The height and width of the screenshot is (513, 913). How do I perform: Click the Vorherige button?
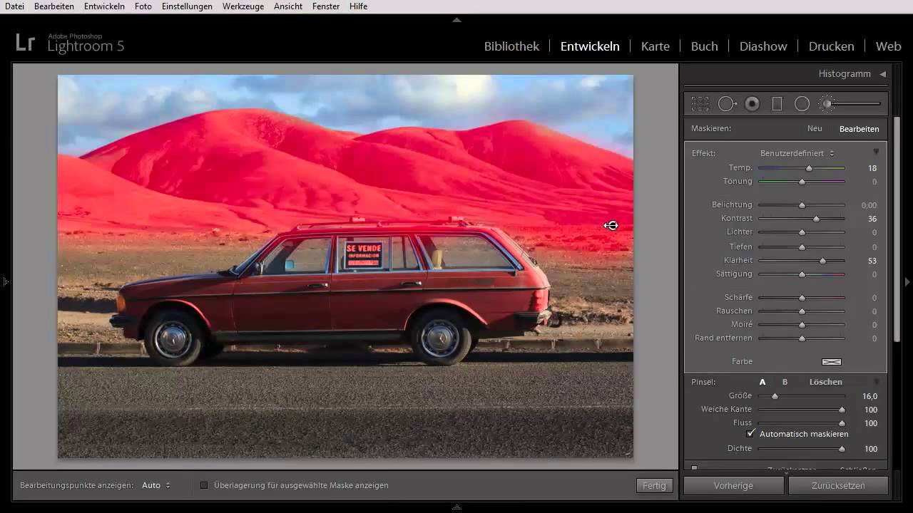coord(733,486)
